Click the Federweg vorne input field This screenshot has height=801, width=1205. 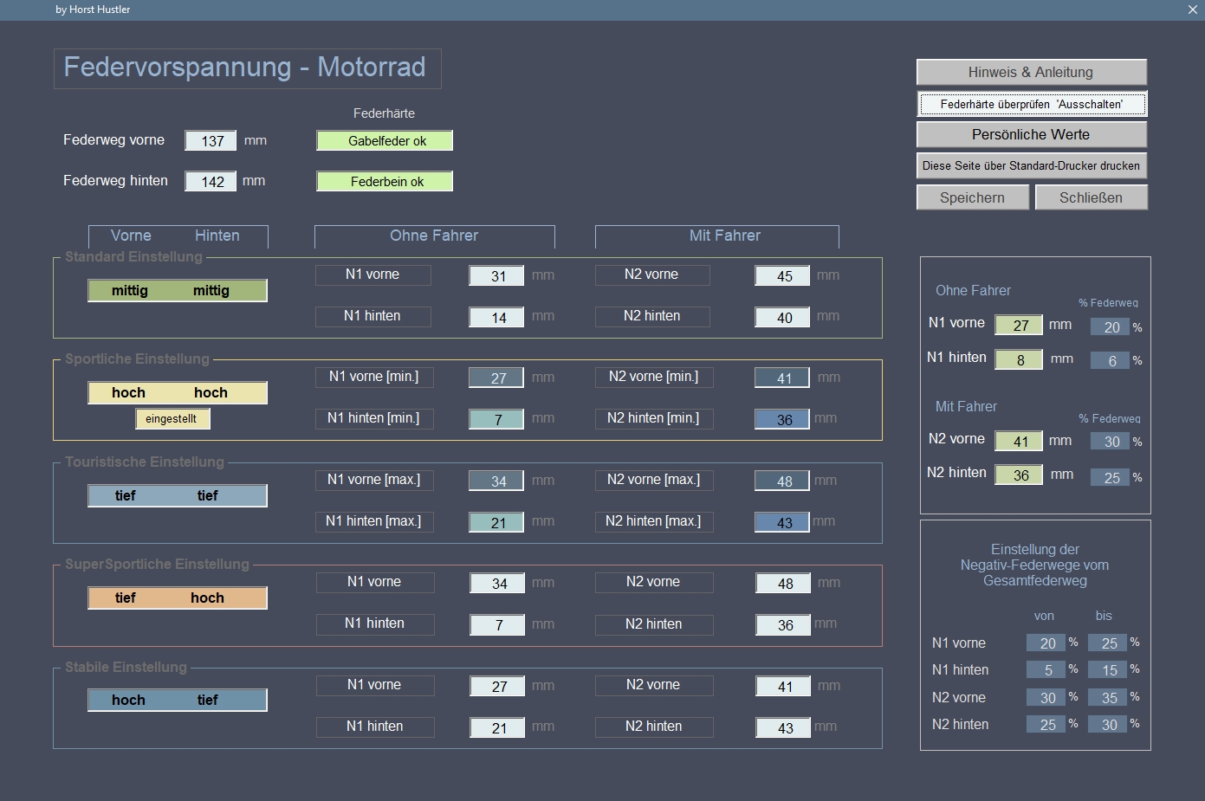tap(211, 140)
